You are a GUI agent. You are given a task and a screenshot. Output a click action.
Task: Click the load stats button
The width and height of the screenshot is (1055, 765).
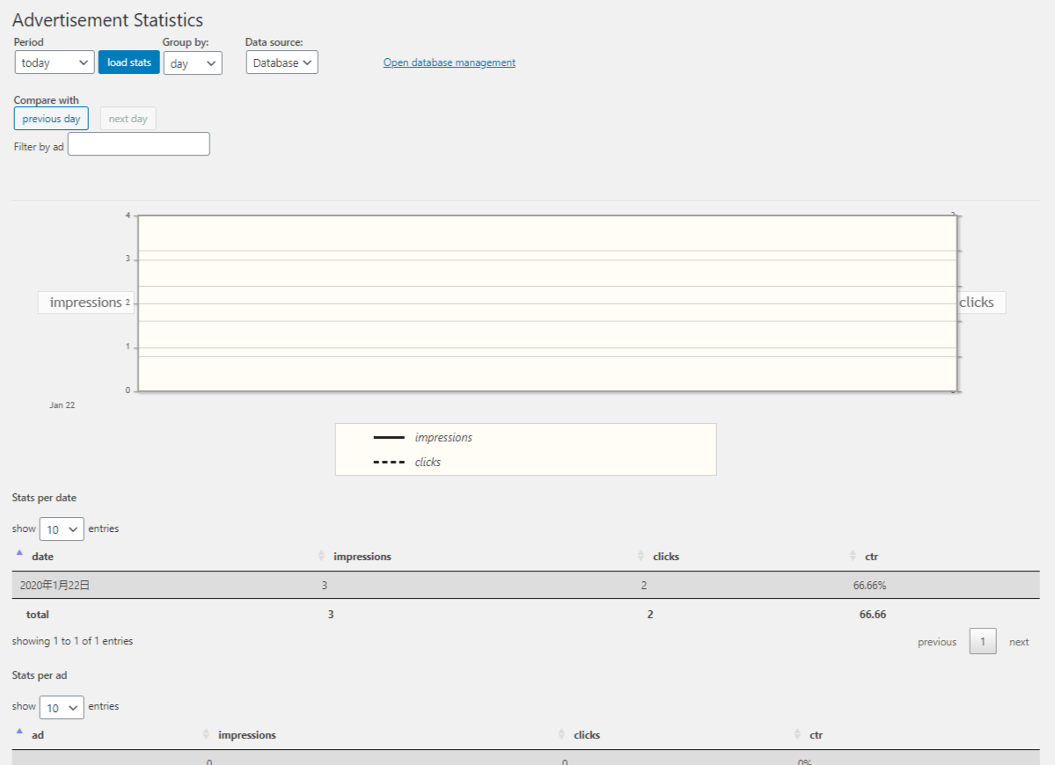pyautogui.click(x=129, y=62)
